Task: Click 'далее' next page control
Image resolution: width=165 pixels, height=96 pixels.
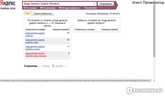Action: (61, 66)
